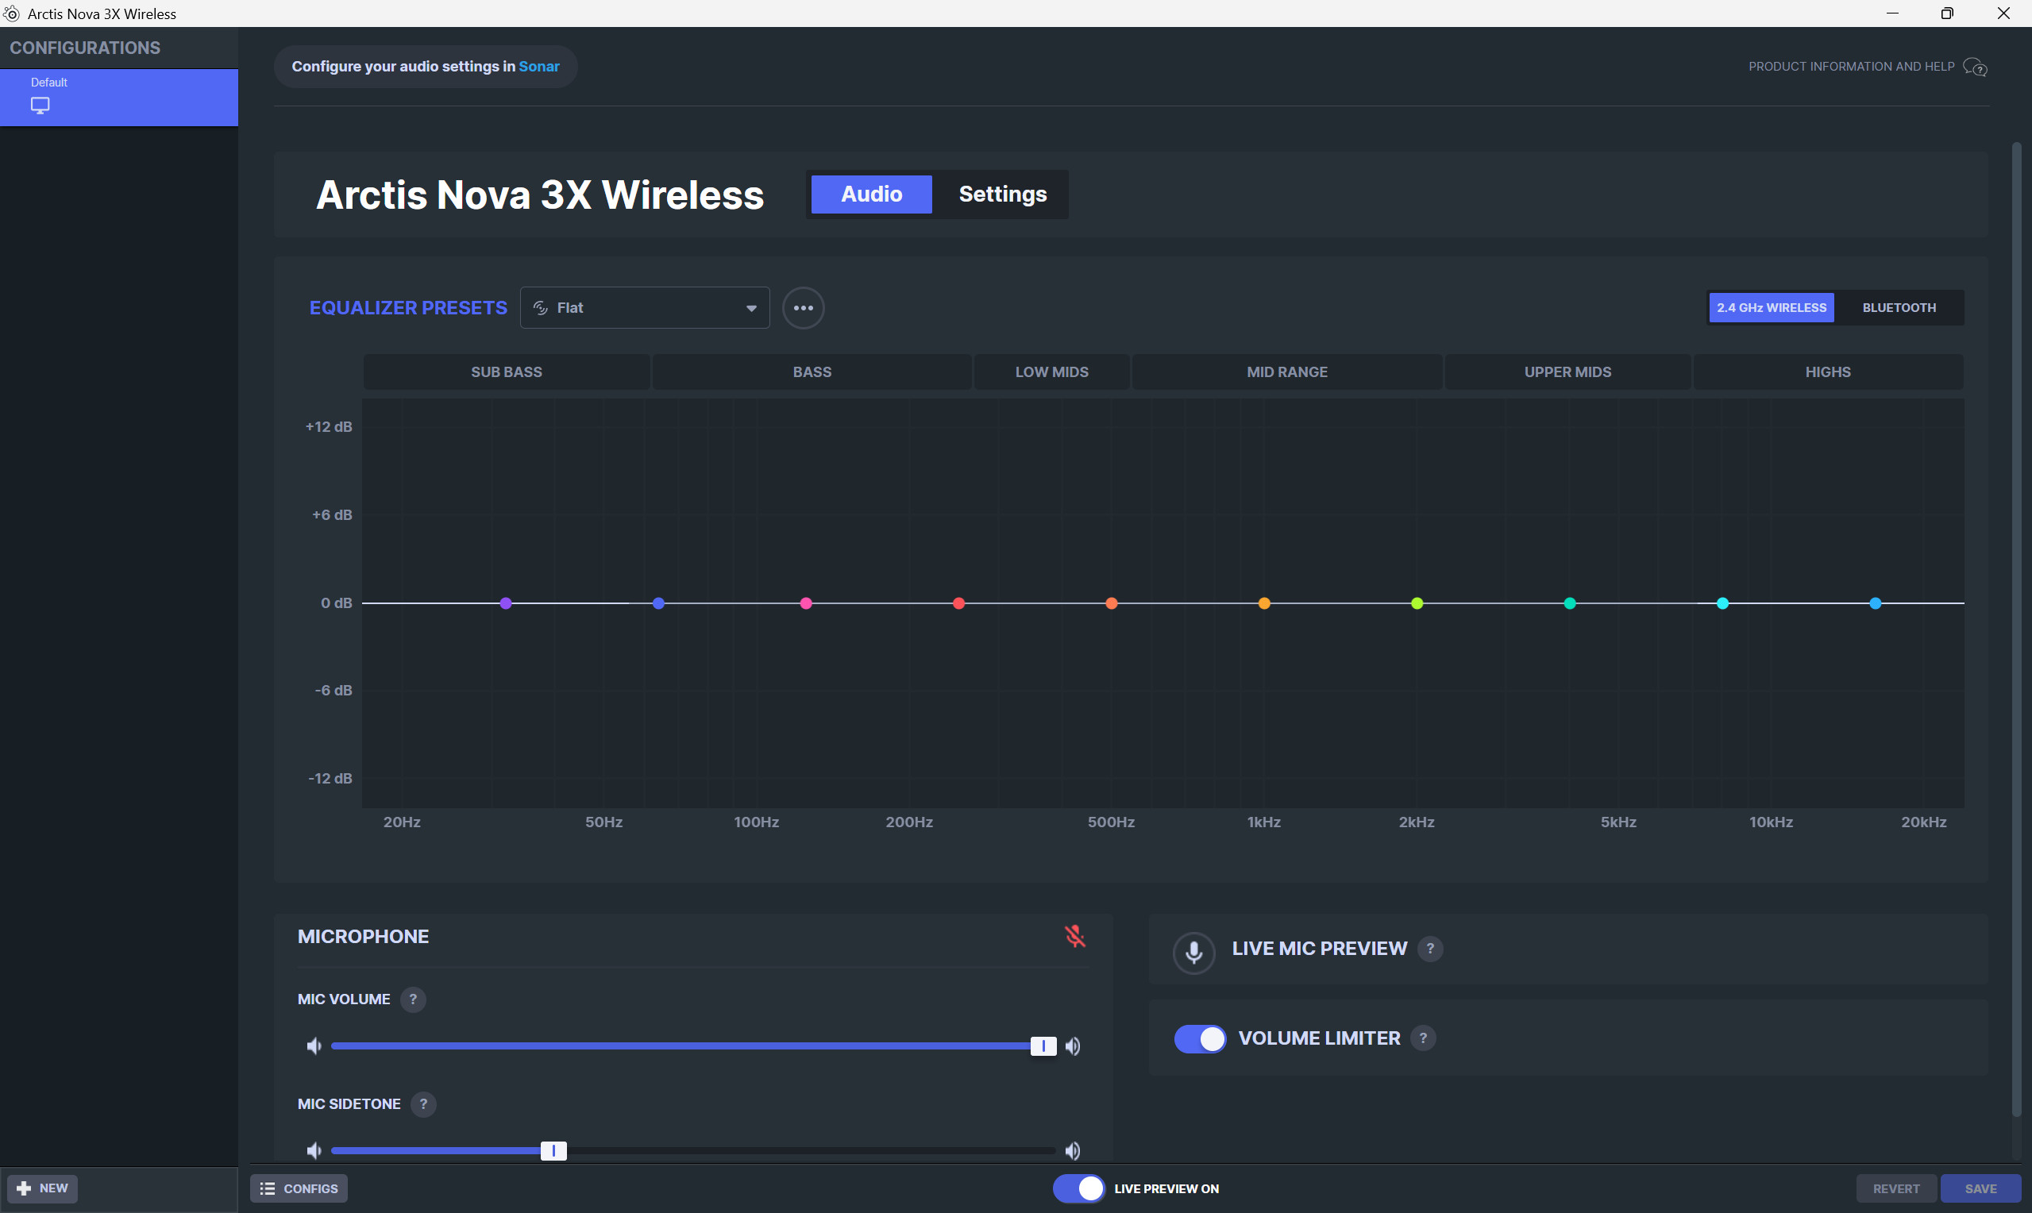2032x1213 pixels.
Task: Click the sidetone low speaker icon
Action: [314, 1151]
